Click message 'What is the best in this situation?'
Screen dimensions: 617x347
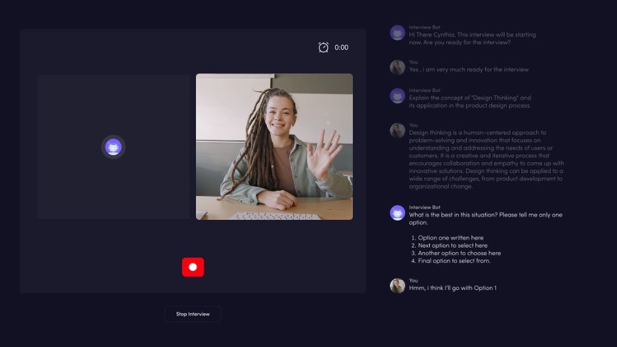(485, 219)
